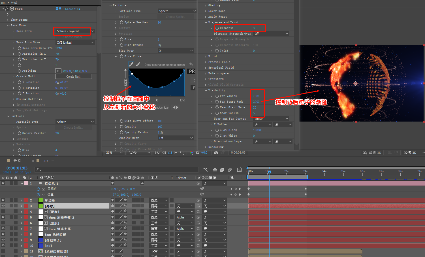The height and width of the screenshot is (257, 425).
Task: Toggle stopwatch for Twist property
Action: pos(217,51)
